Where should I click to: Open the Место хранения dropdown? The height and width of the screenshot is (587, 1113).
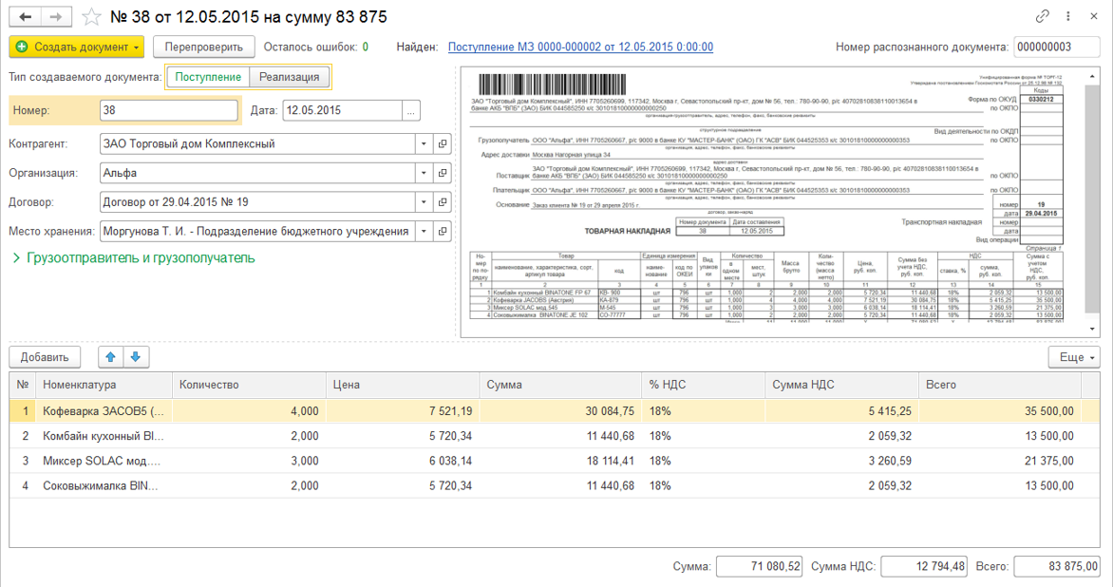pyautogui.click(x=423, y=232)
